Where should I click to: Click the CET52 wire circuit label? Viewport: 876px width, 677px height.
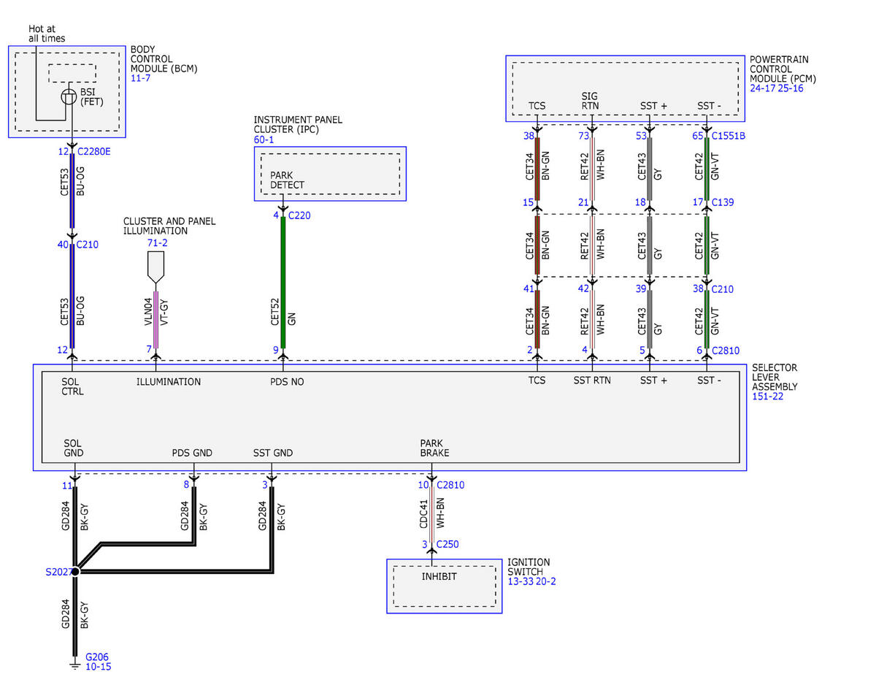(x=275, y=312)
